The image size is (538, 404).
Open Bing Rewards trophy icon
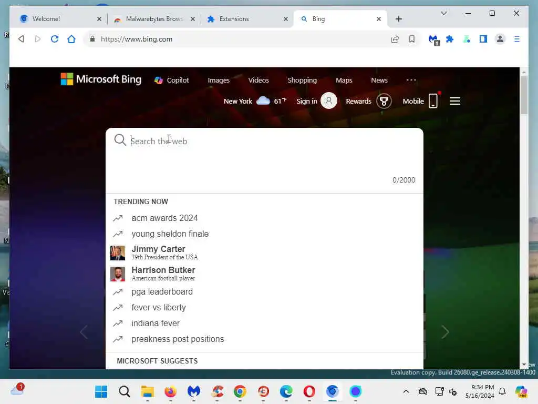pos(384,102)
